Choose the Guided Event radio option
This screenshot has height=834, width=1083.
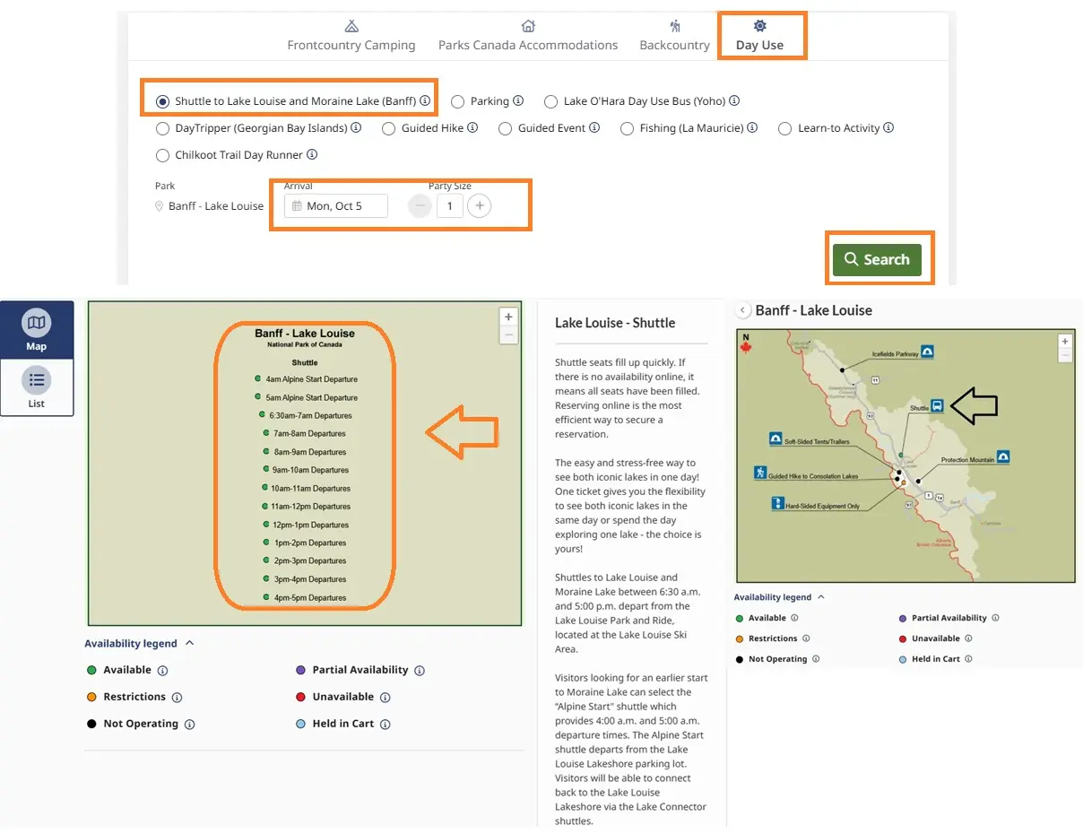(506, 128)
